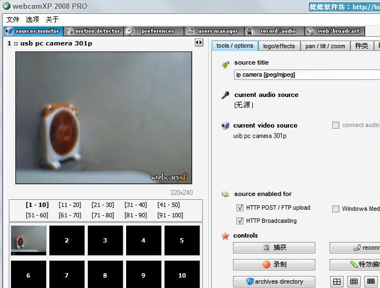The image size is (380, 288).
Task: Open the sources monitor tab
Action: [33, 31]
